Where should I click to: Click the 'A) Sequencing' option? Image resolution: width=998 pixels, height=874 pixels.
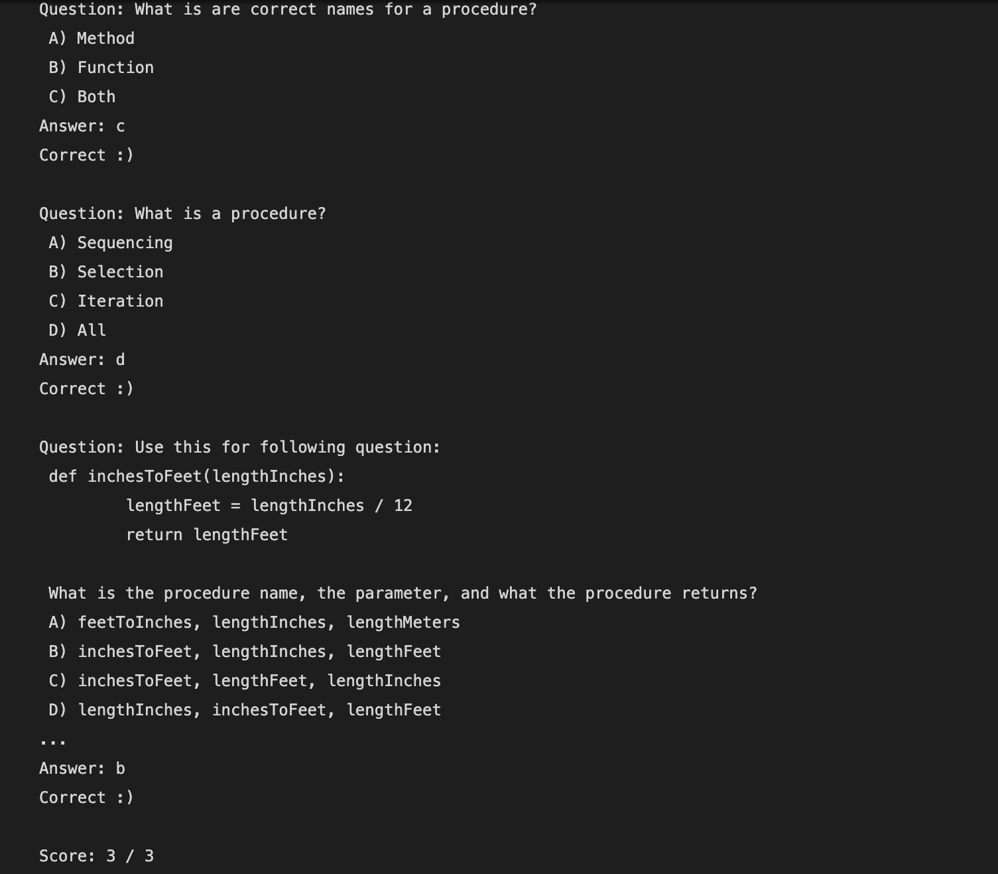111,243
